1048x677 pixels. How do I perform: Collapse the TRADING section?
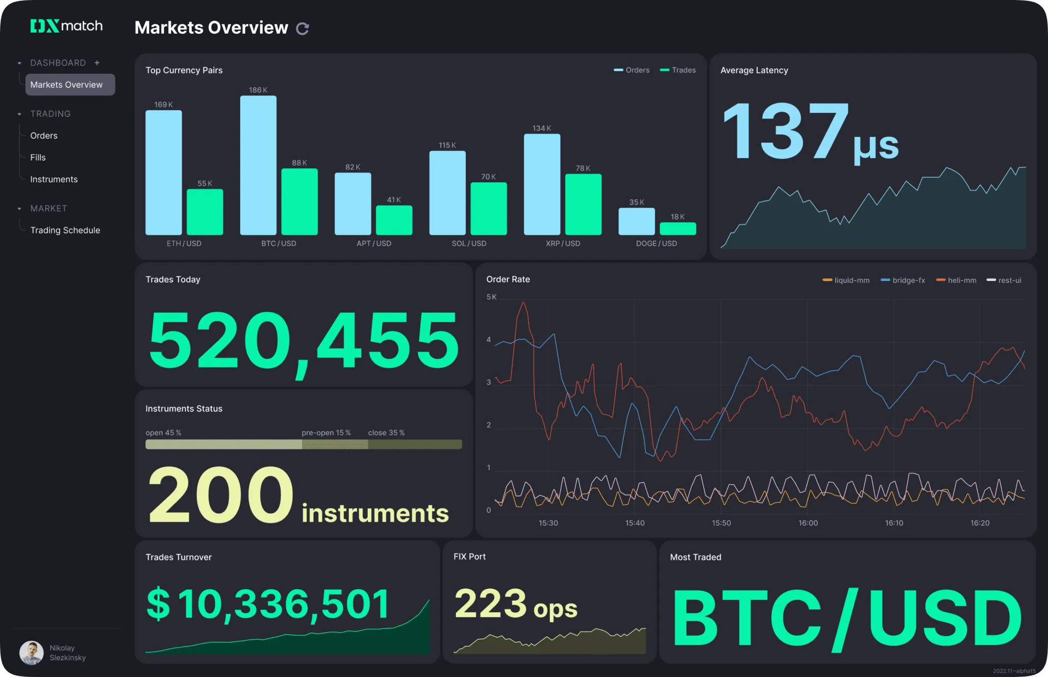coord(19,114)
